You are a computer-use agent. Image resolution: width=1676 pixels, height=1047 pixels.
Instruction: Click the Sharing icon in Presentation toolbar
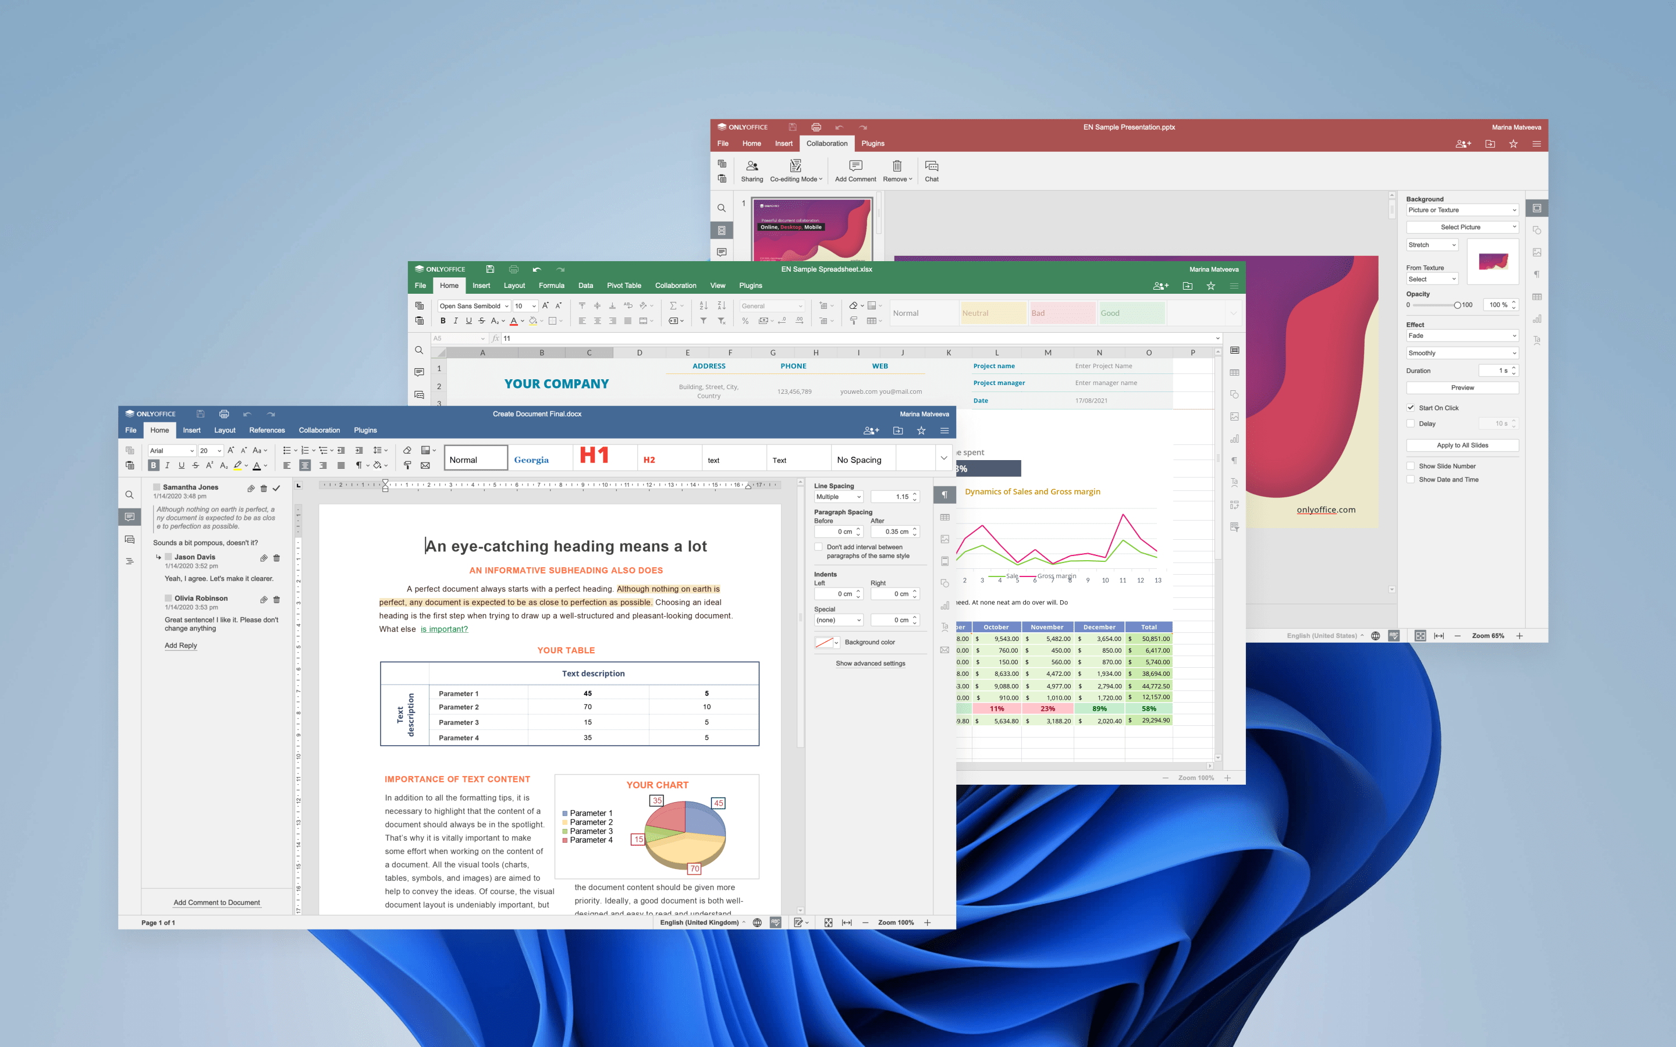tap(750, 170)
